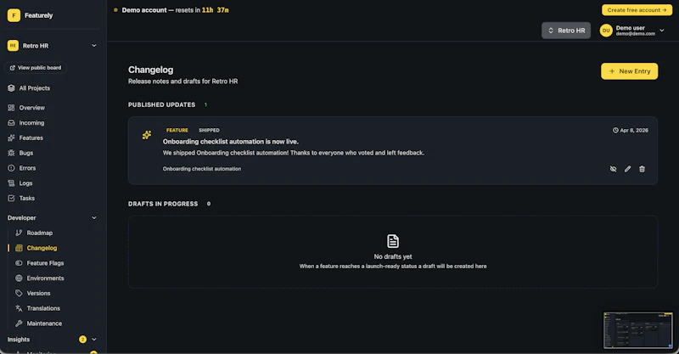Click the New Entry button
The image size is (679, 354).
pos(629,71)
